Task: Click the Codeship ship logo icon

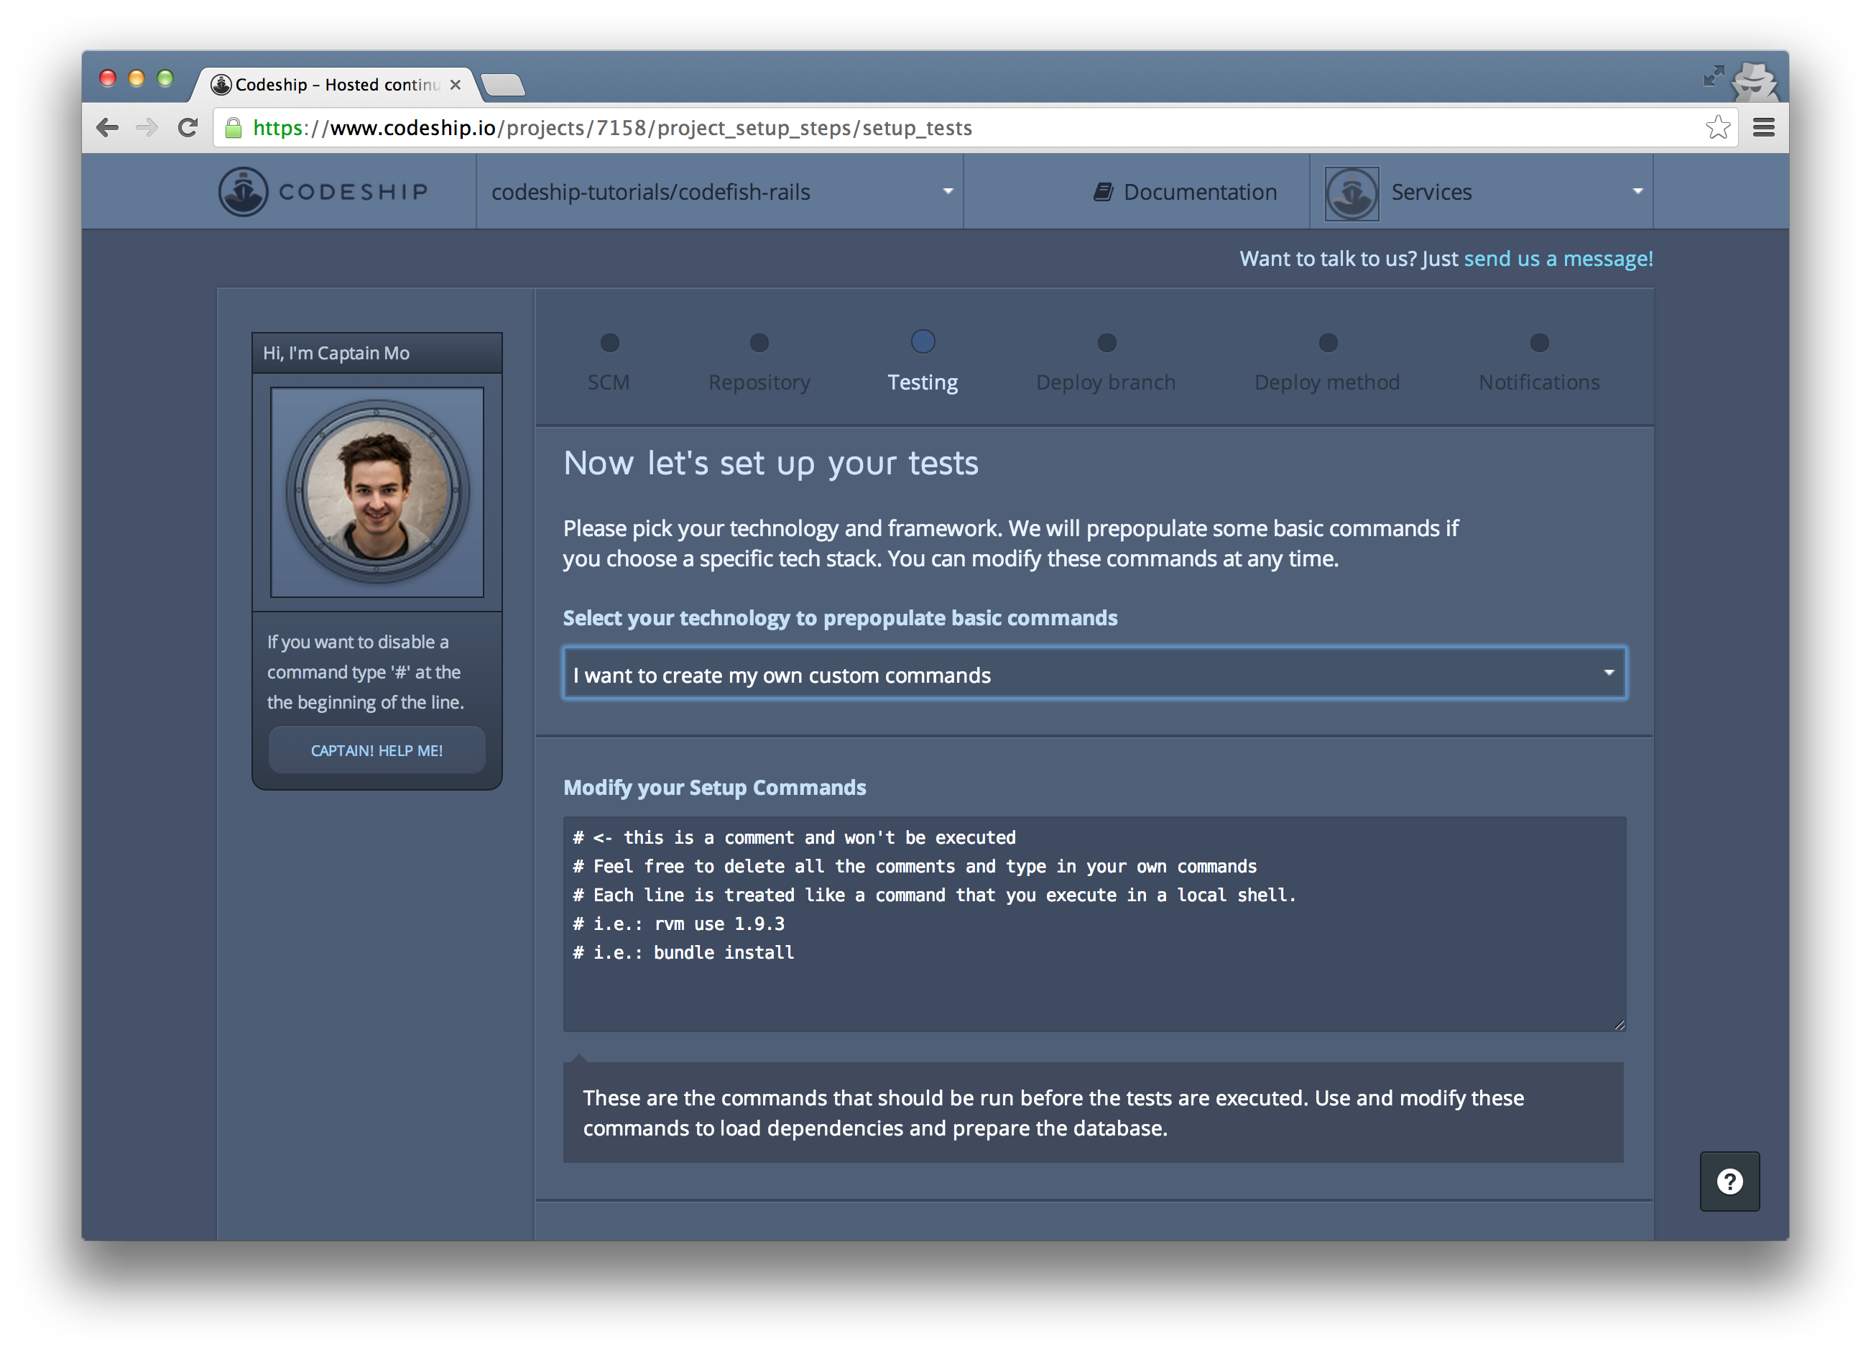Action: pos(243,191)
